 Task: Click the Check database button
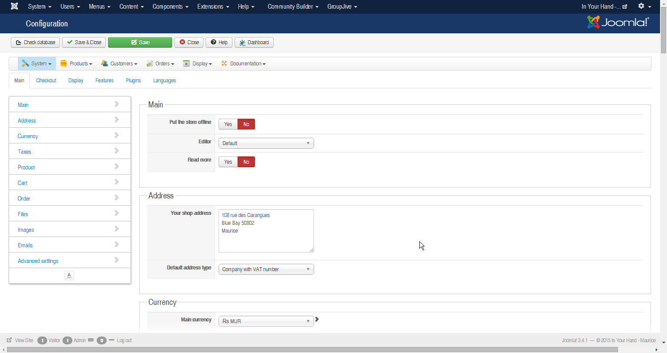click(x=36, y=42)
